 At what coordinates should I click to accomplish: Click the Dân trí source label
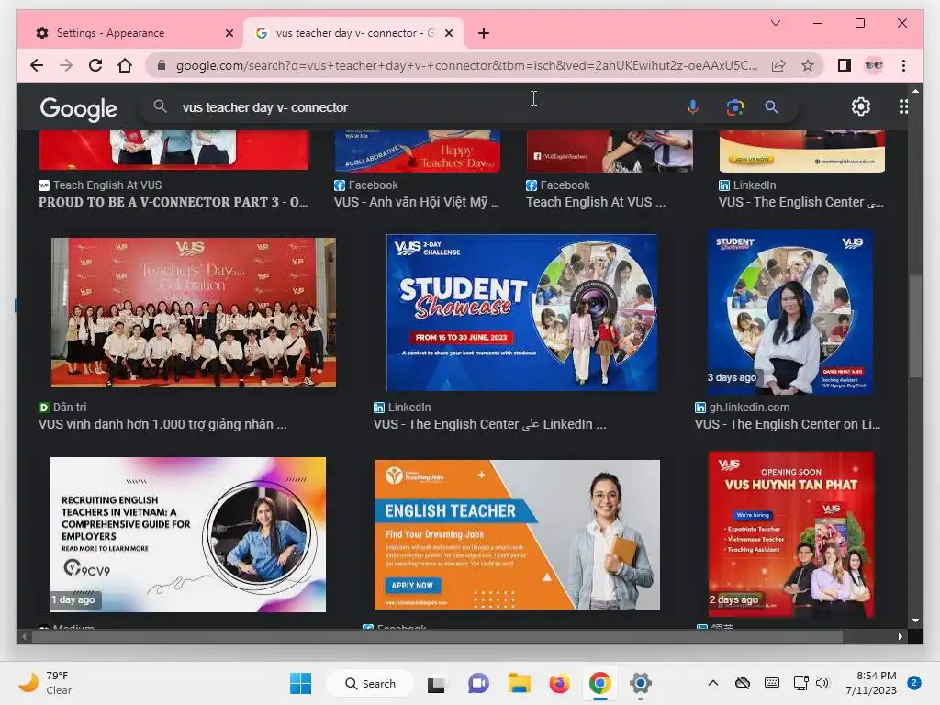click(70, 407)
